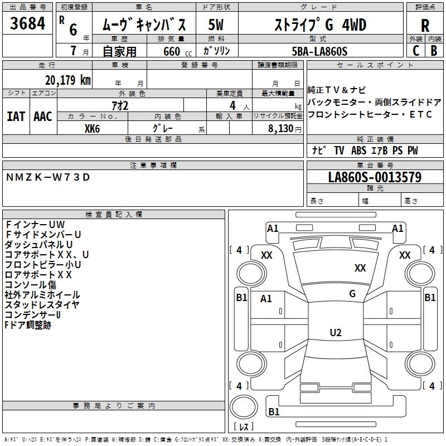
Task: Click the G mark on the windshield diagram
Action: pos(352,294)
